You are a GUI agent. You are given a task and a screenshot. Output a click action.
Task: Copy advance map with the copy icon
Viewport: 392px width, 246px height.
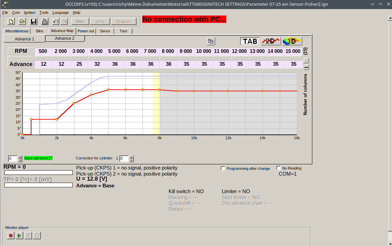coord(211,41)
